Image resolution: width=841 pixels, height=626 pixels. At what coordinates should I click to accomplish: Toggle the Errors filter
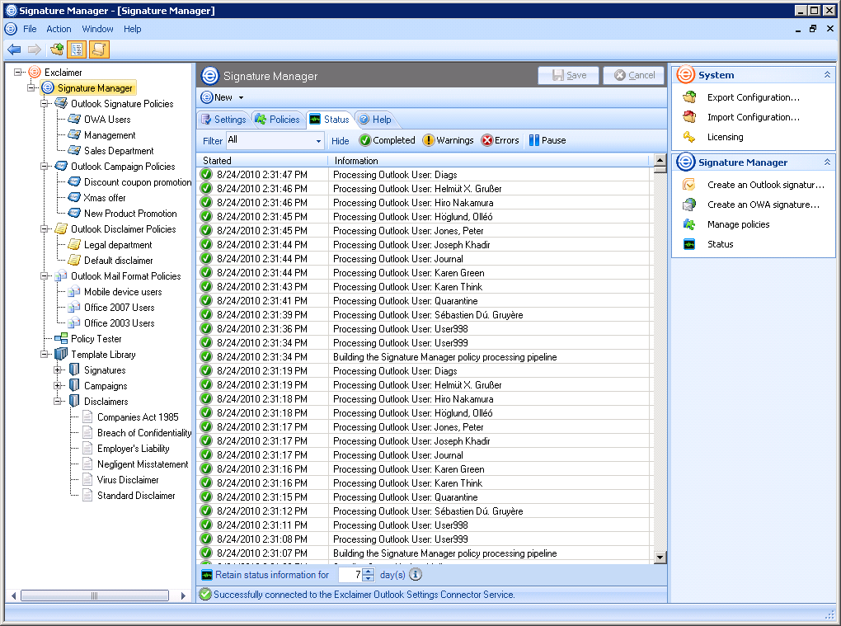[500, 140]
